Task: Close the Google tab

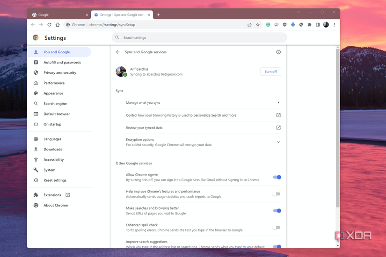Action: tap(87, 15)
